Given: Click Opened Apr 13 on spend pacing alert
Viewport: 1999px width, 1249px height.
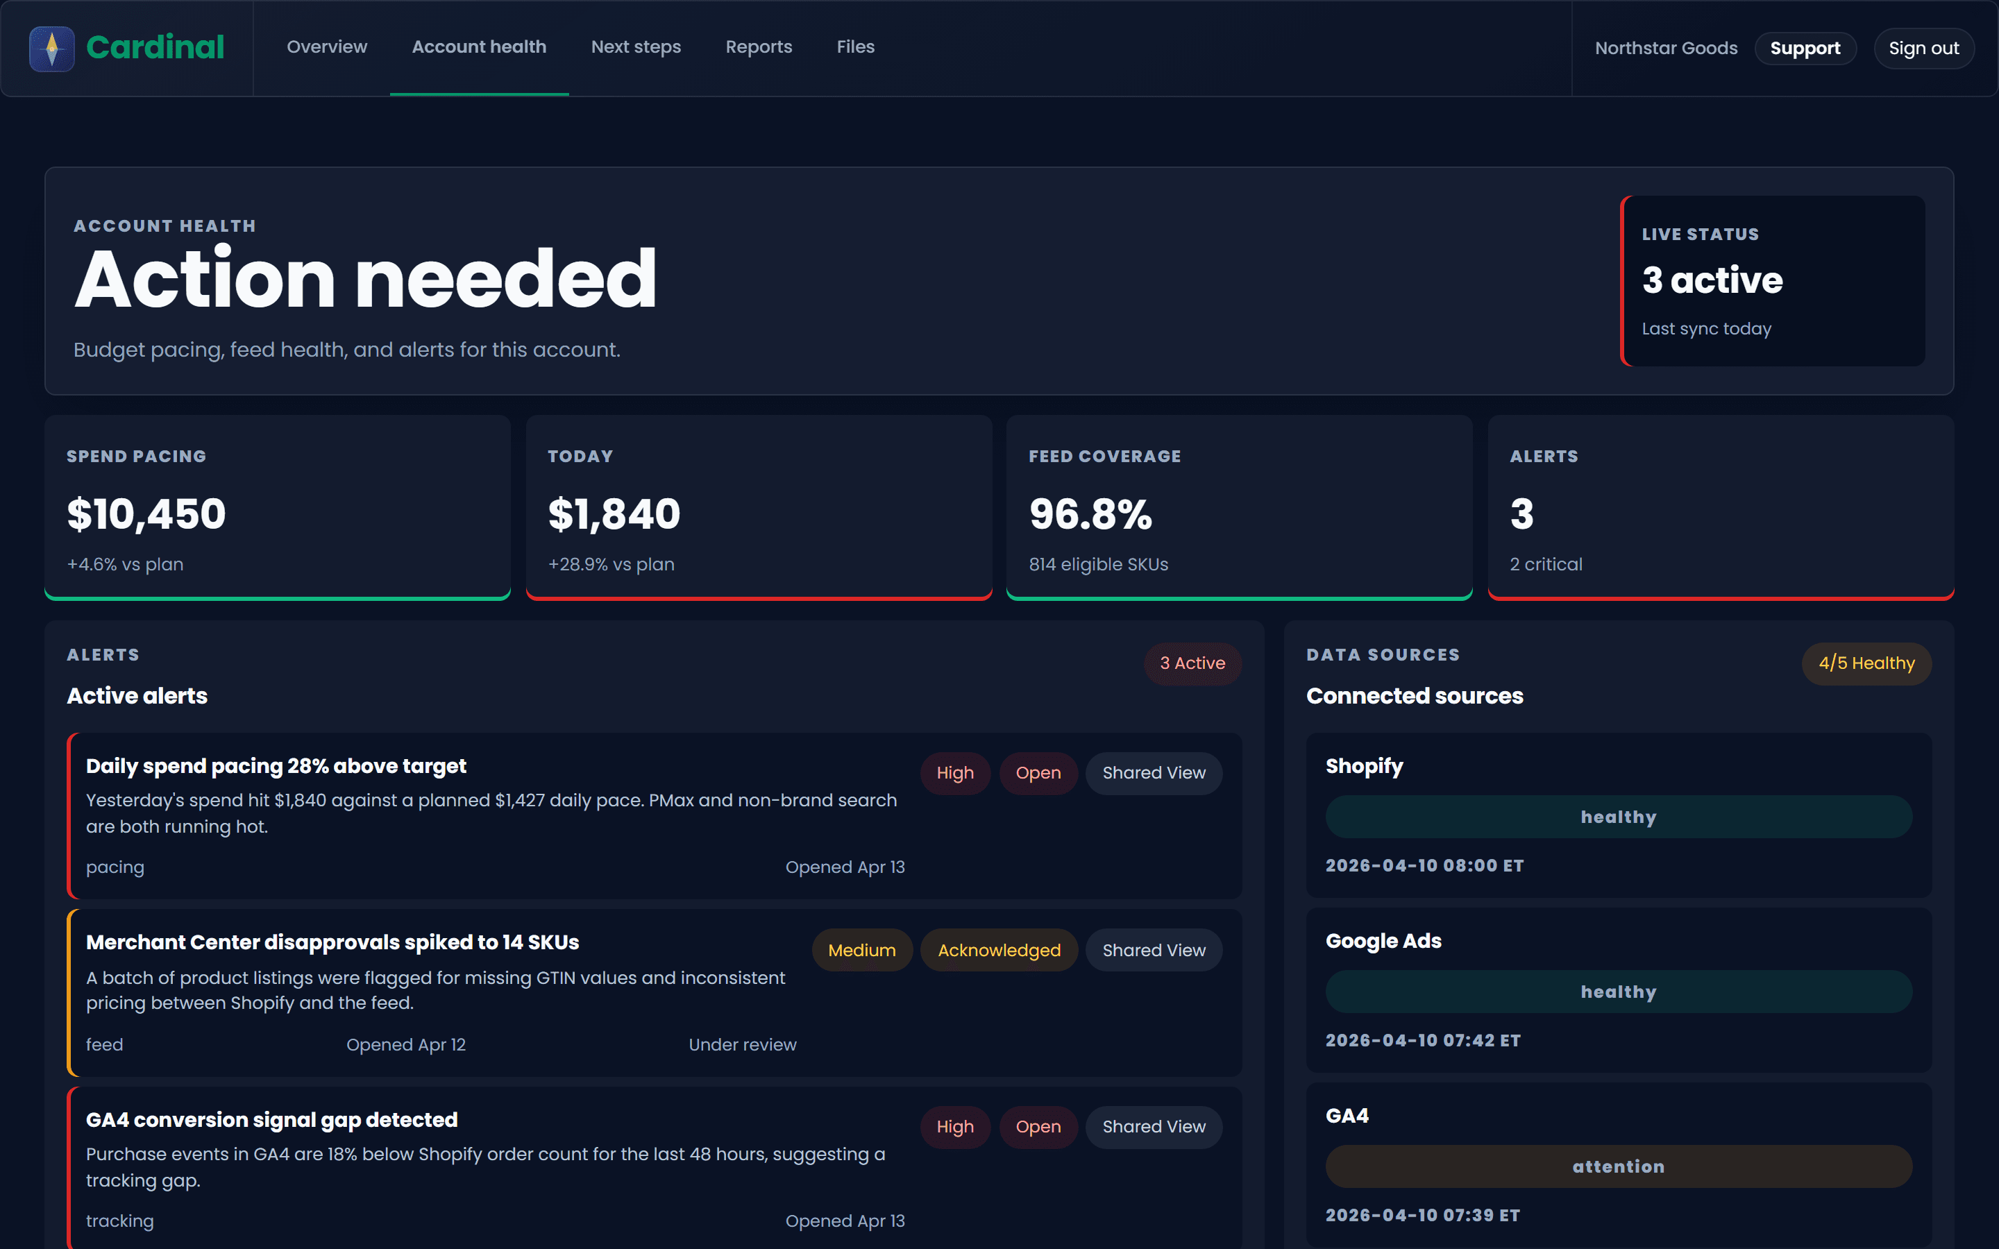Looking at the screenshot, I should [x=845, y=867].
